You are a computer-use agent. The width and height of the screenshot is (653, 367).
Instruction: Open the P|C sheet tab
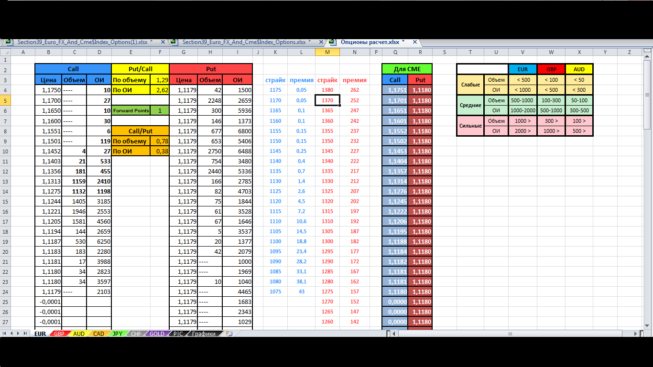pyautogui.click(x=178, y=334)
